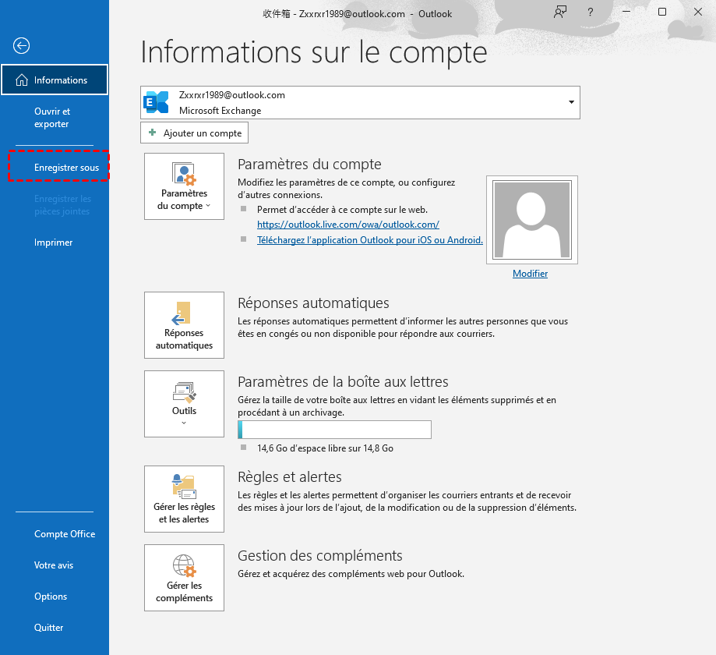Screen dimensions: 716x655
Task: Click the Modifier link under the photo
Action: 530,274
